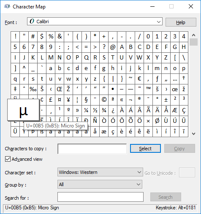The width and height of the screenshot is (201, 214).
Task: Select the dollar sign $ character
Action: 42,37
